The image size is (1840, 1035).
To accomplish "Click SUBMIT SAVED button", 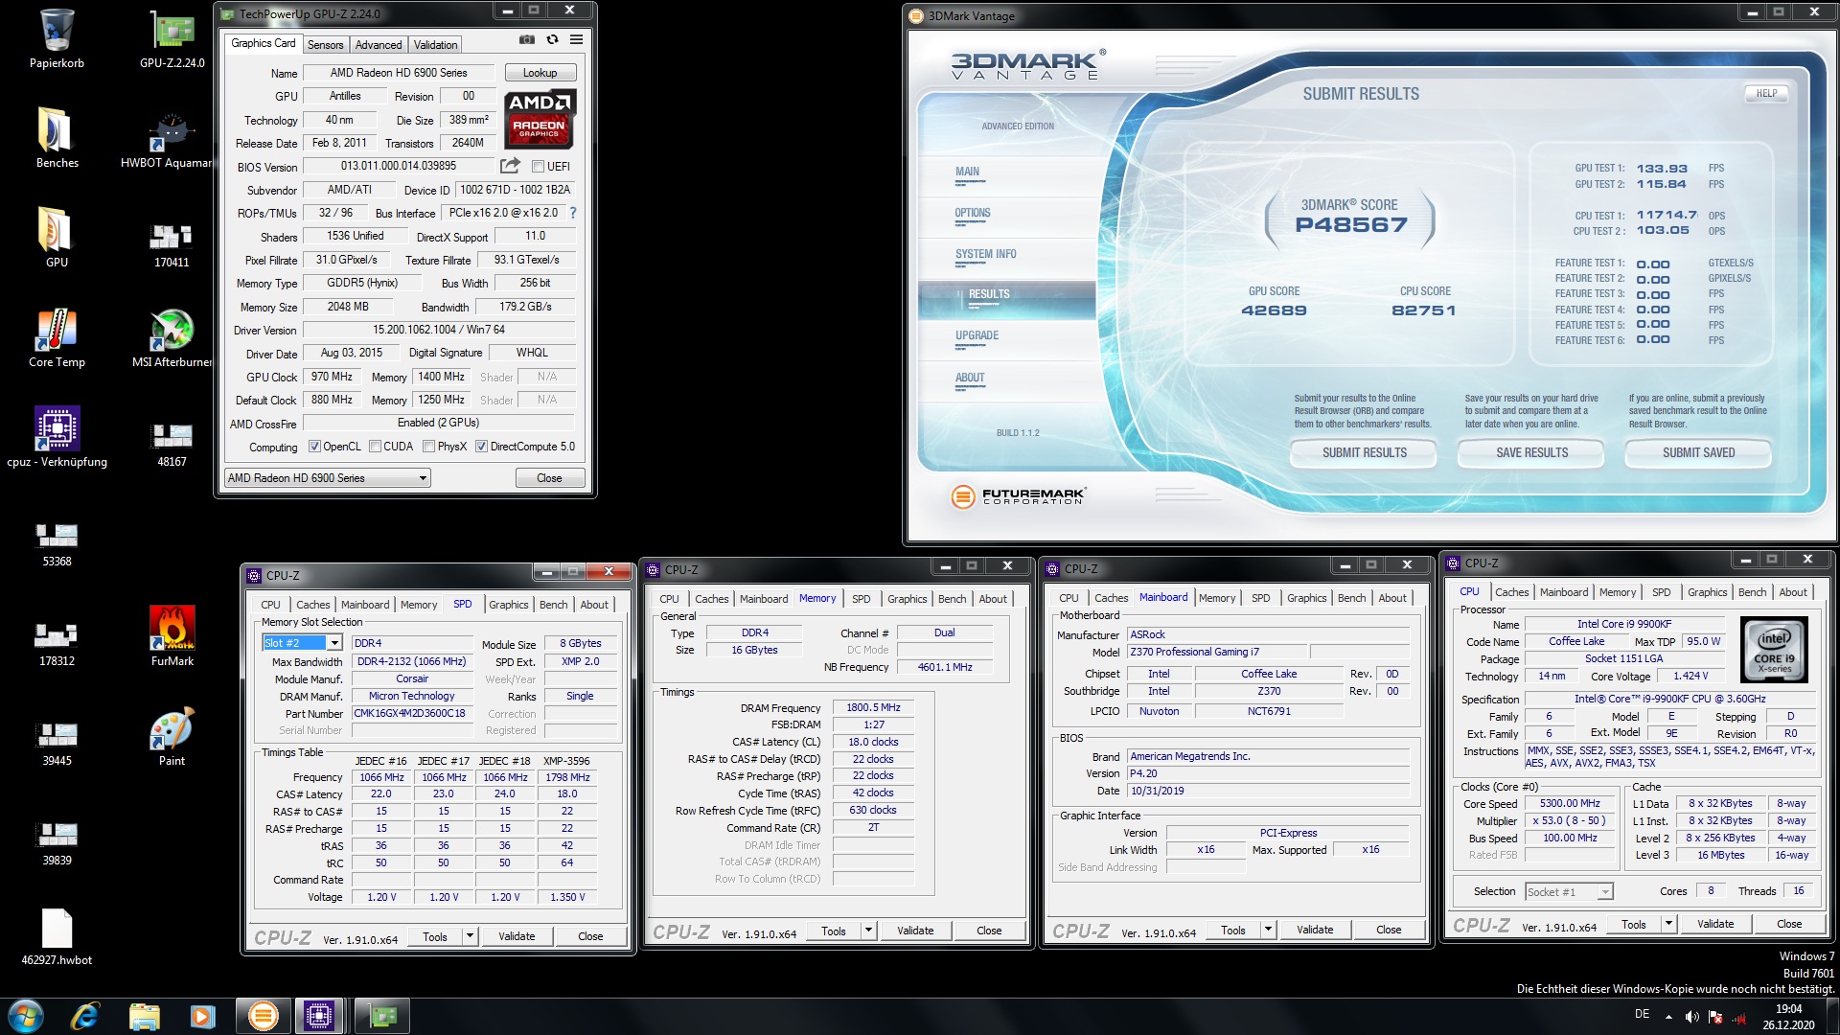I will (x=1698, y=452).
